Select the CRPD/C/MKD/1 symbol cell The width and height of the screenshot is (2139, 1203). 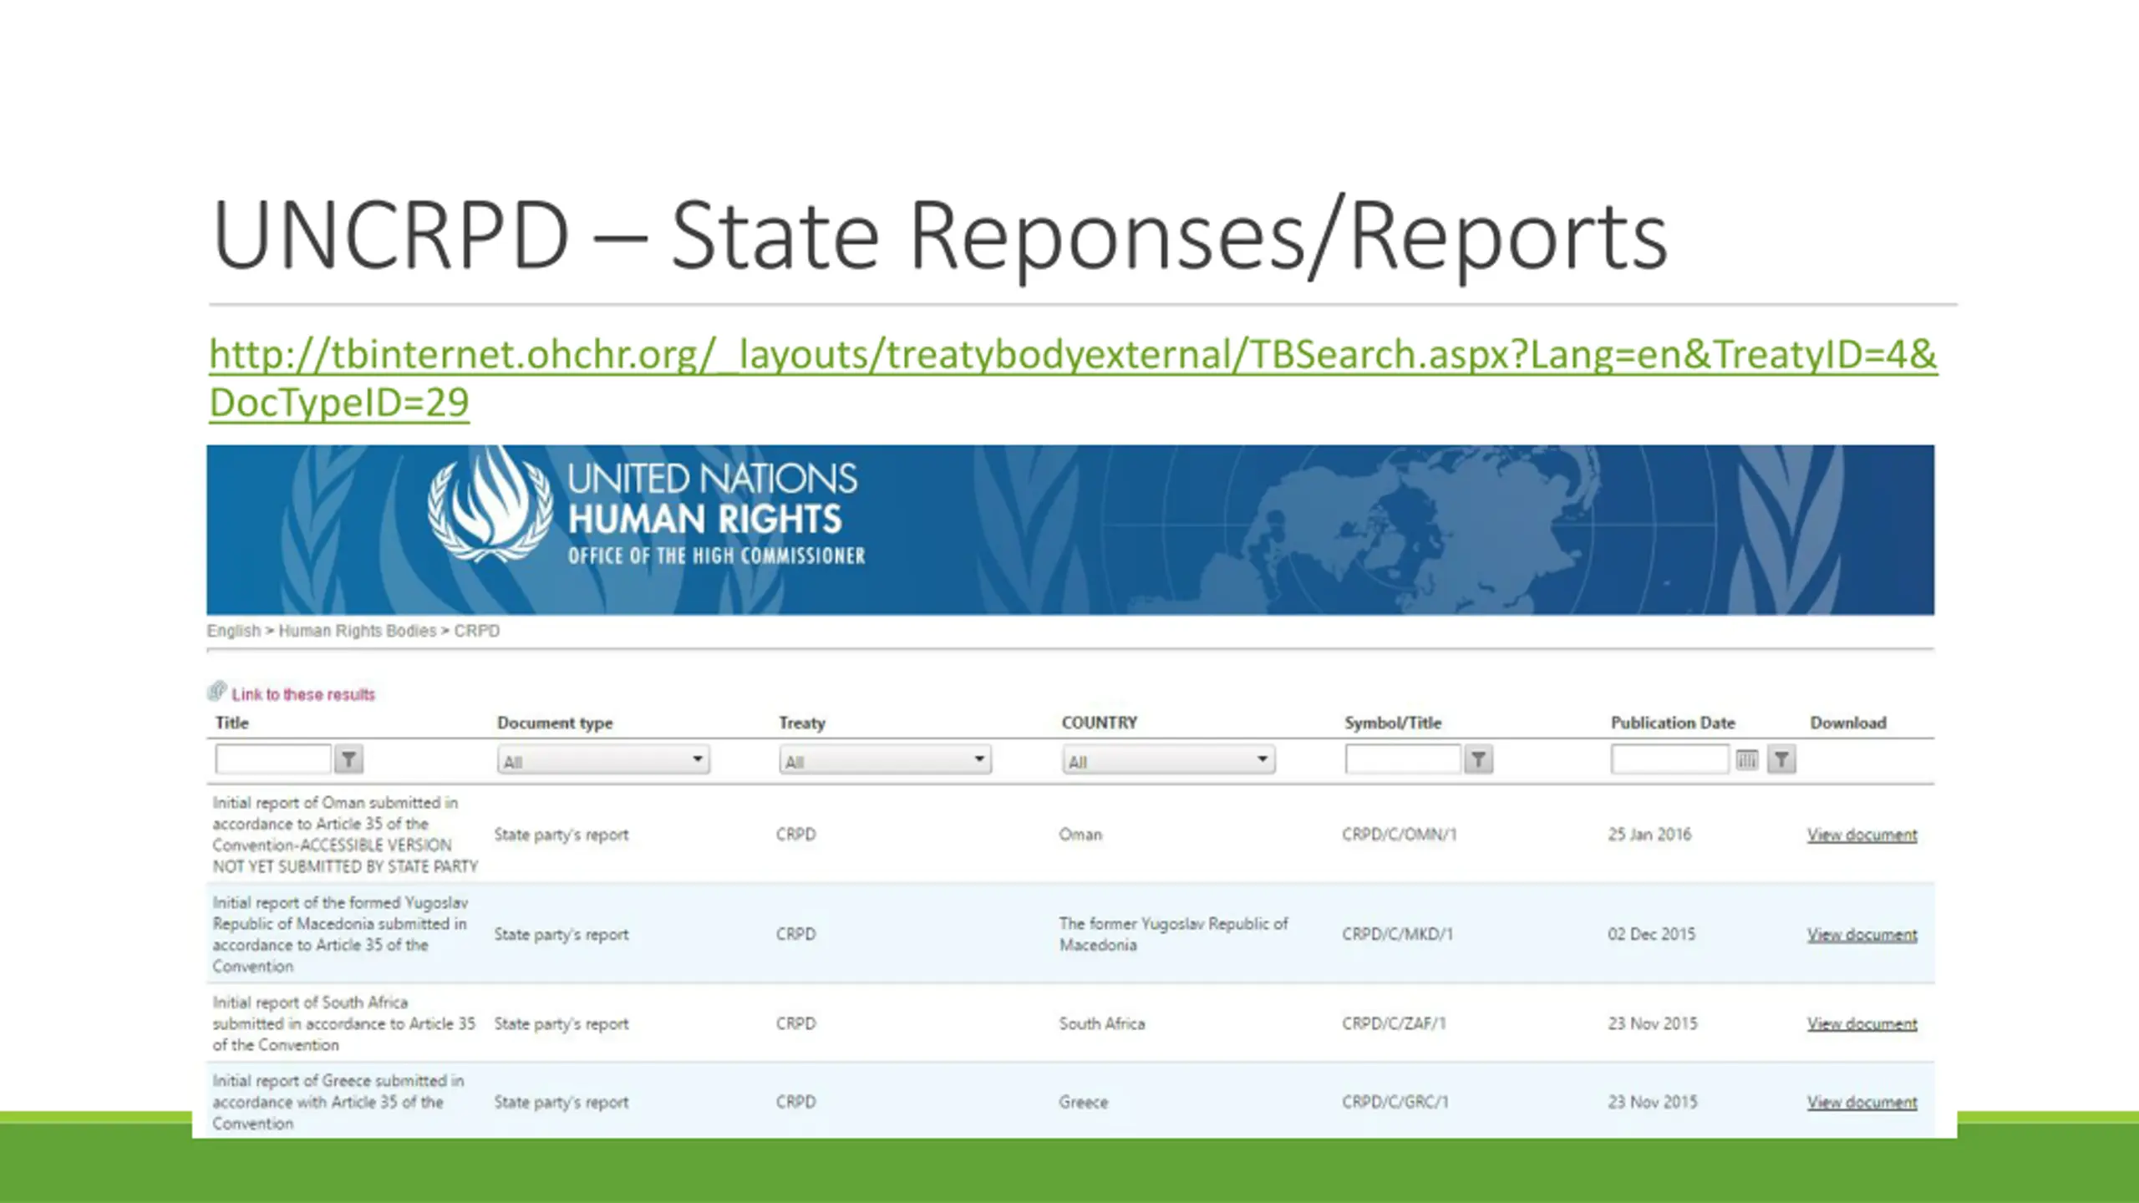1398,934
